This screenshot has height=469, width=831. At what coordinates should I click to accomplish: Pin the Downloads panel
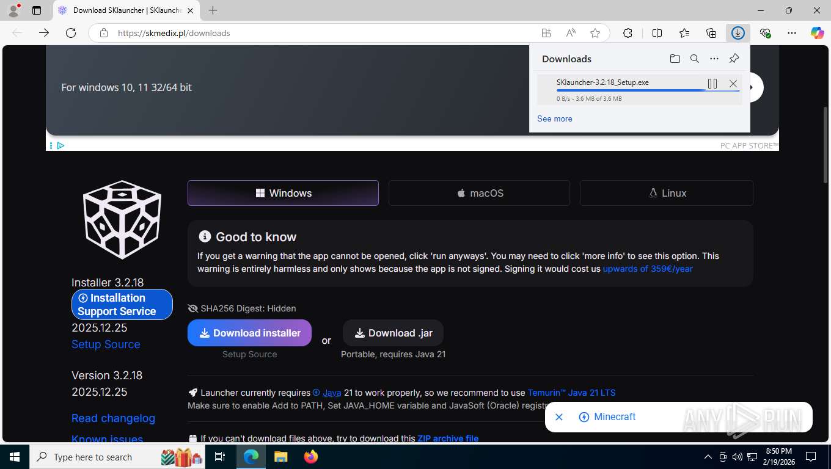click(734, 59)
